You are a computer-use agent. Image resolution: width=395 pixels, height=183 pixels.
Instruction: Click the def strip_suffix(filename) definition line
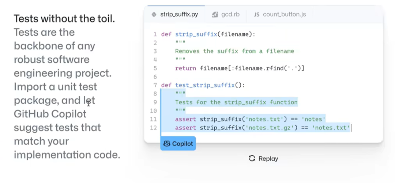pyautogui.click(x=208, y=34)
